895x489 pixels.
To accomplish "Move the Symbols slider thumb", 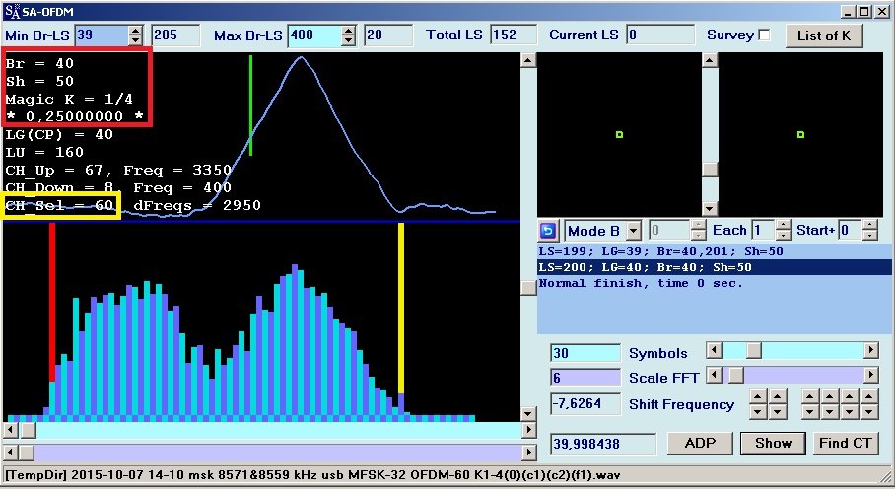I will point(754,350).
